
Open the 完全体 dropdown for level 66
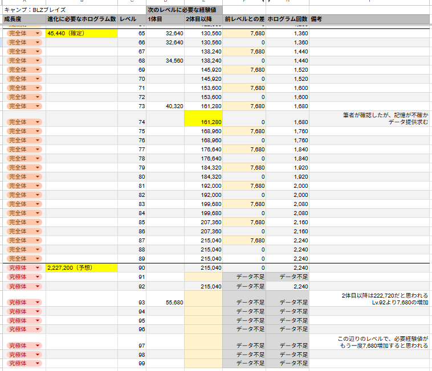coord(38,43)
